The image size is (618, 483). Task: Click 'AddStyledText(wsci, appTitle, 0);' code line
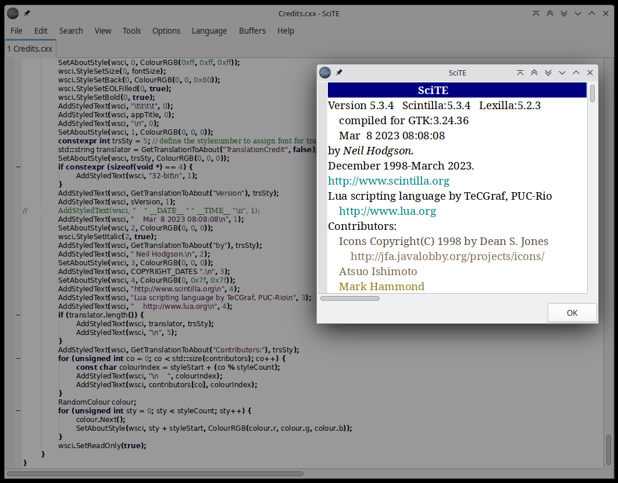pos(116,114)
